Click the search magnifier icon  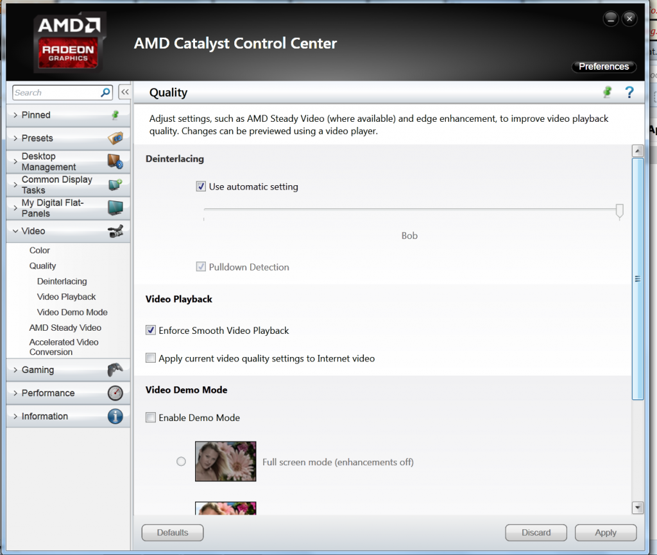tap(106, 92)
